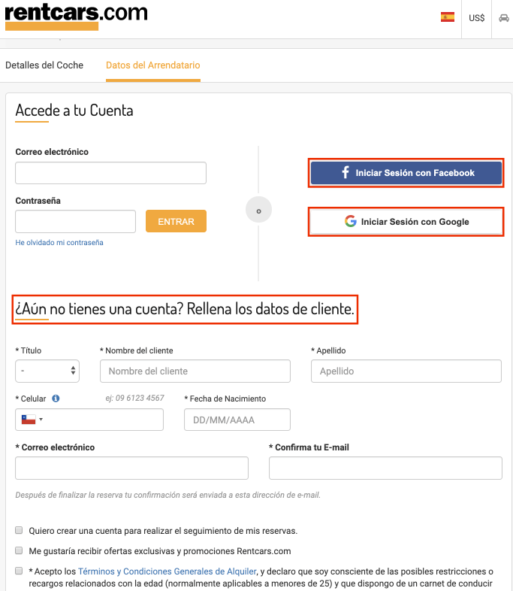
Task: Open the Título dropdown
Action: (47, 371)
